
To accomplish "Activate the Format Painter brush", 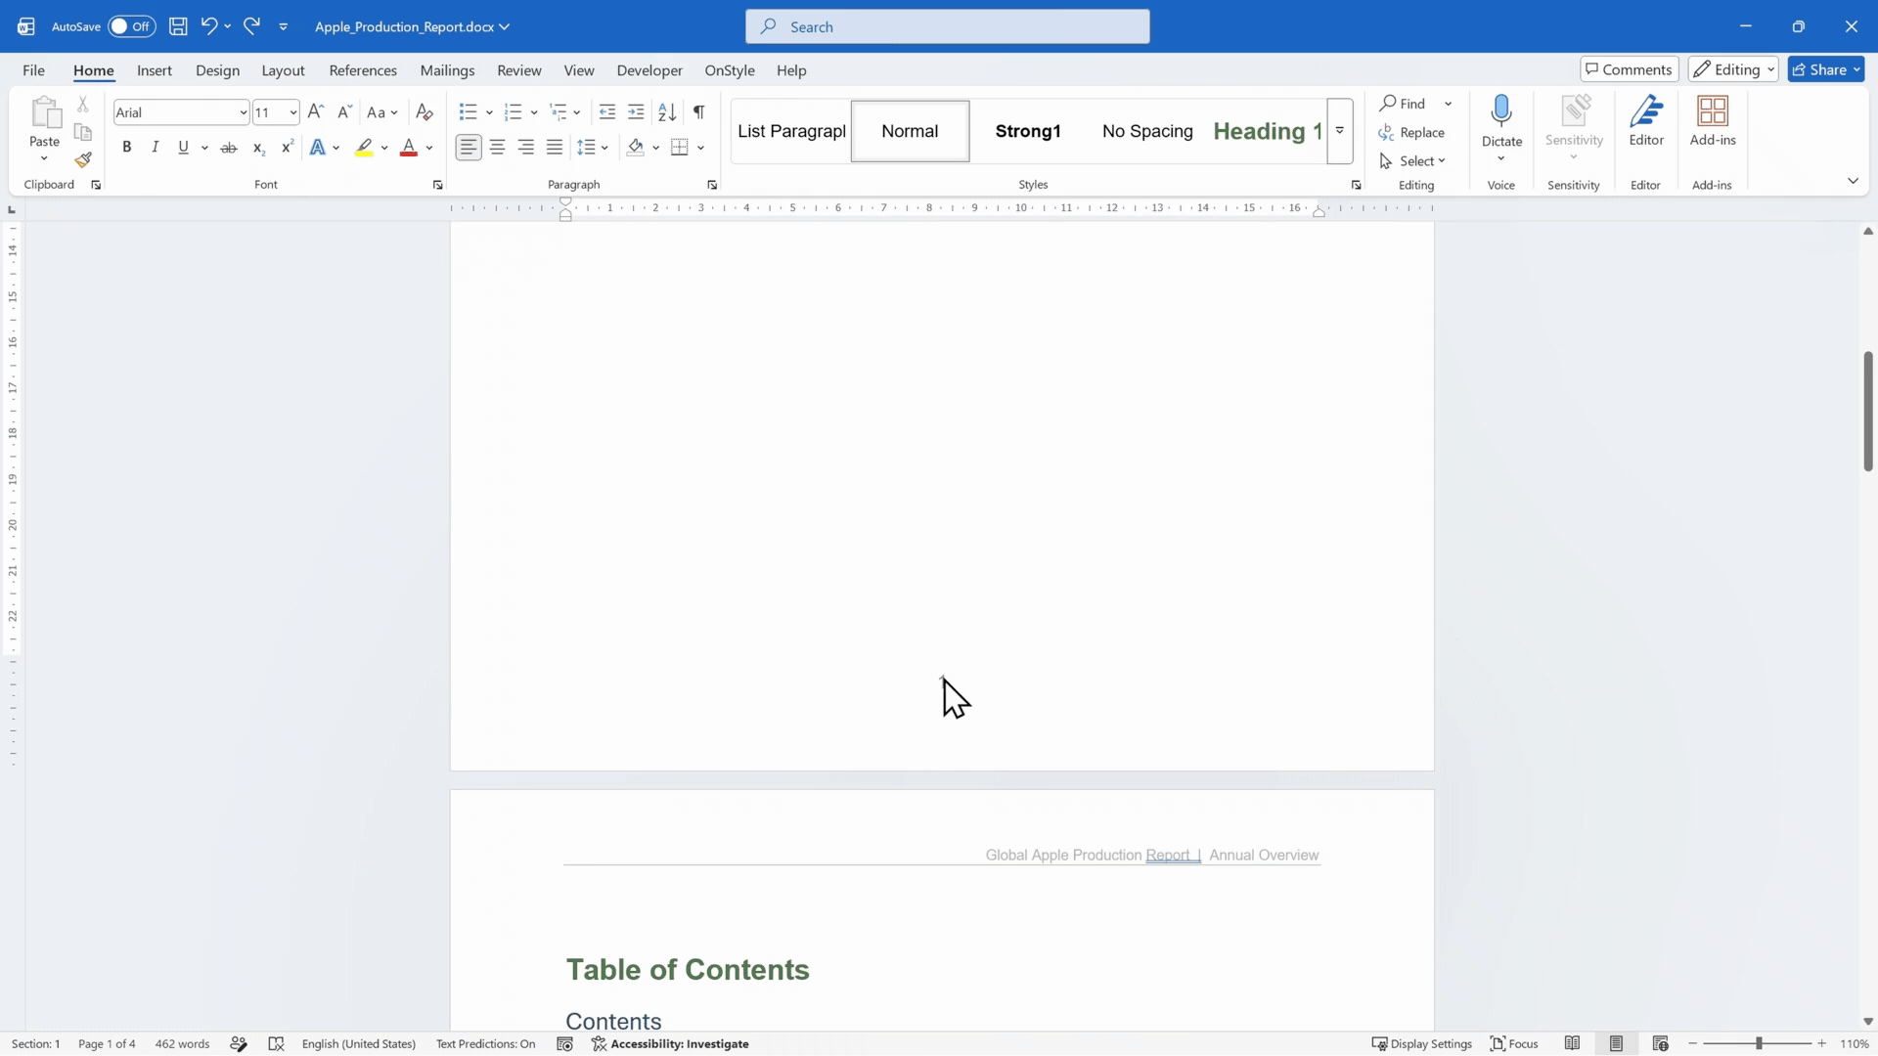I will 83,159.
